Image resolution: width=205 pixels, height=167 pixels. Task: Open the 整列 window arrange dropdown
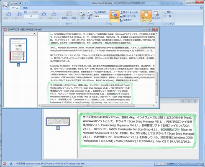168,13
